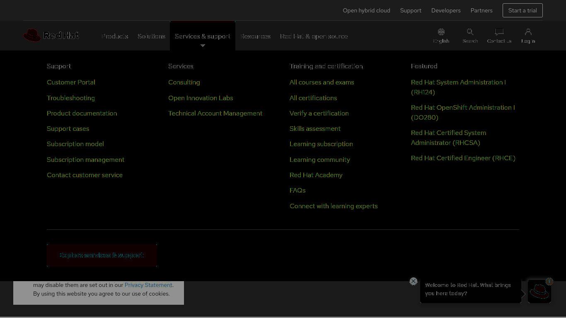
Task: Click the Training and certification heading
Action: tap(326, 66)
